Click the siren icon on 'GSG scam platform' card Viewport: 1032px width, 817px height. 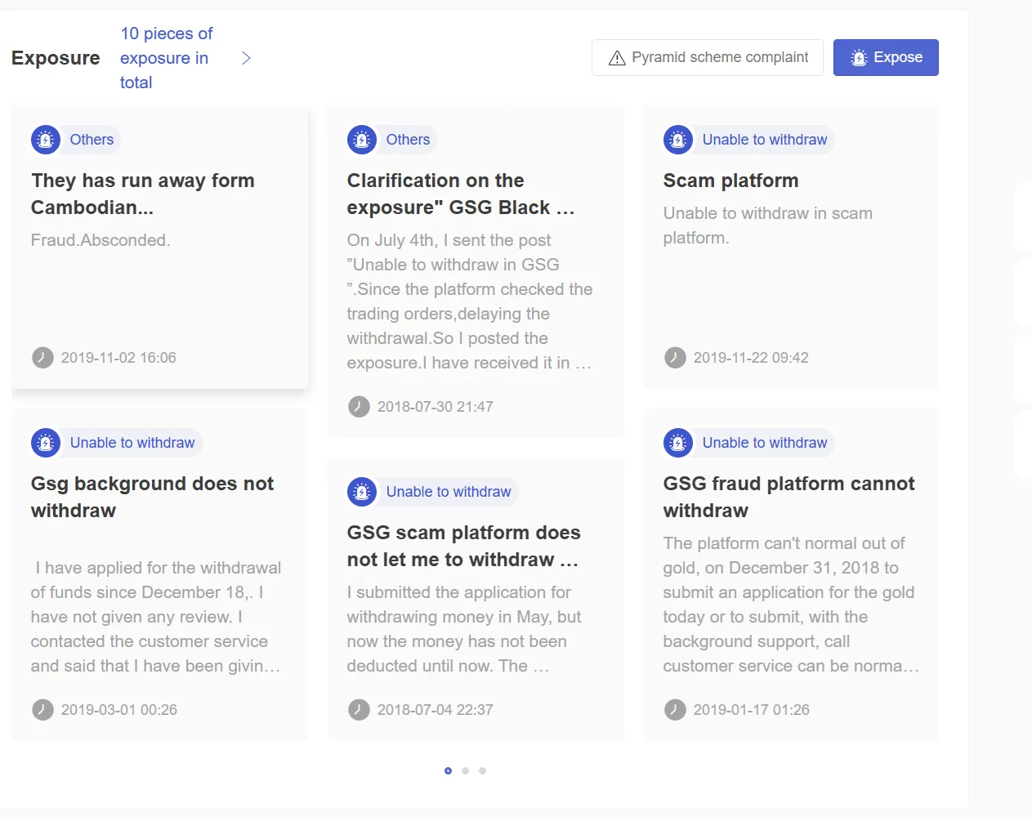362,492
